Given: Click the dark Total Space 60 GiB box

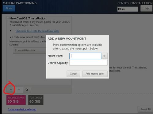Looking at the screenshot, I should click(36, 100).
